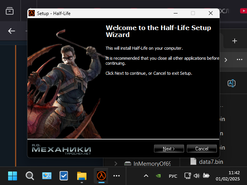
Task: Add new tab with plus icon behind setup
Action: [235, 41]
